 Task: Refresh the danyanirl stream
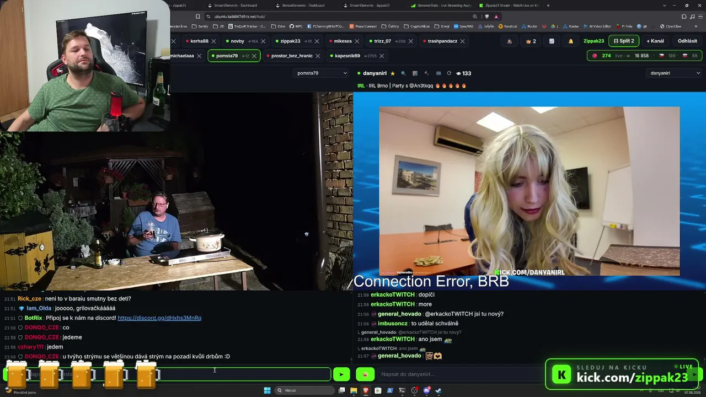pos(449,73)
